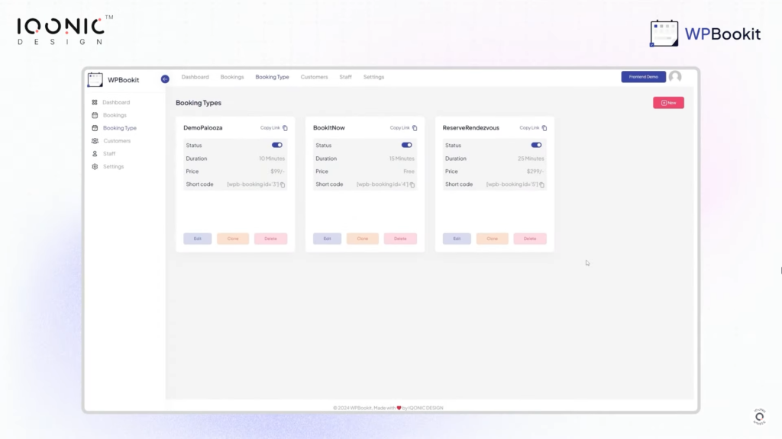Delete the BookItNow booking type

pos(400,239)
